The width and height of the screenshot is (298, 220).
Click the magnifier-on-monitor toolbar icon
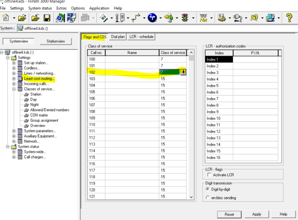click(x=270, y=18)
